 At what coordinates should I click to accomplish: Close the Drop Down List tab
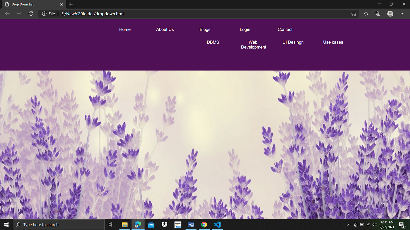click(x=61, y=4)
